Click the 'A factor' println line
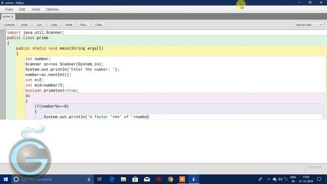Viewport: 327px width, 184px height. tap(97, 117)
